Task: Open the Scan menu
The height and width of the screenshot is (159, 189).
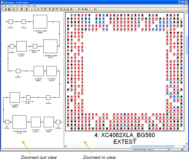Action: coord(22,6)
